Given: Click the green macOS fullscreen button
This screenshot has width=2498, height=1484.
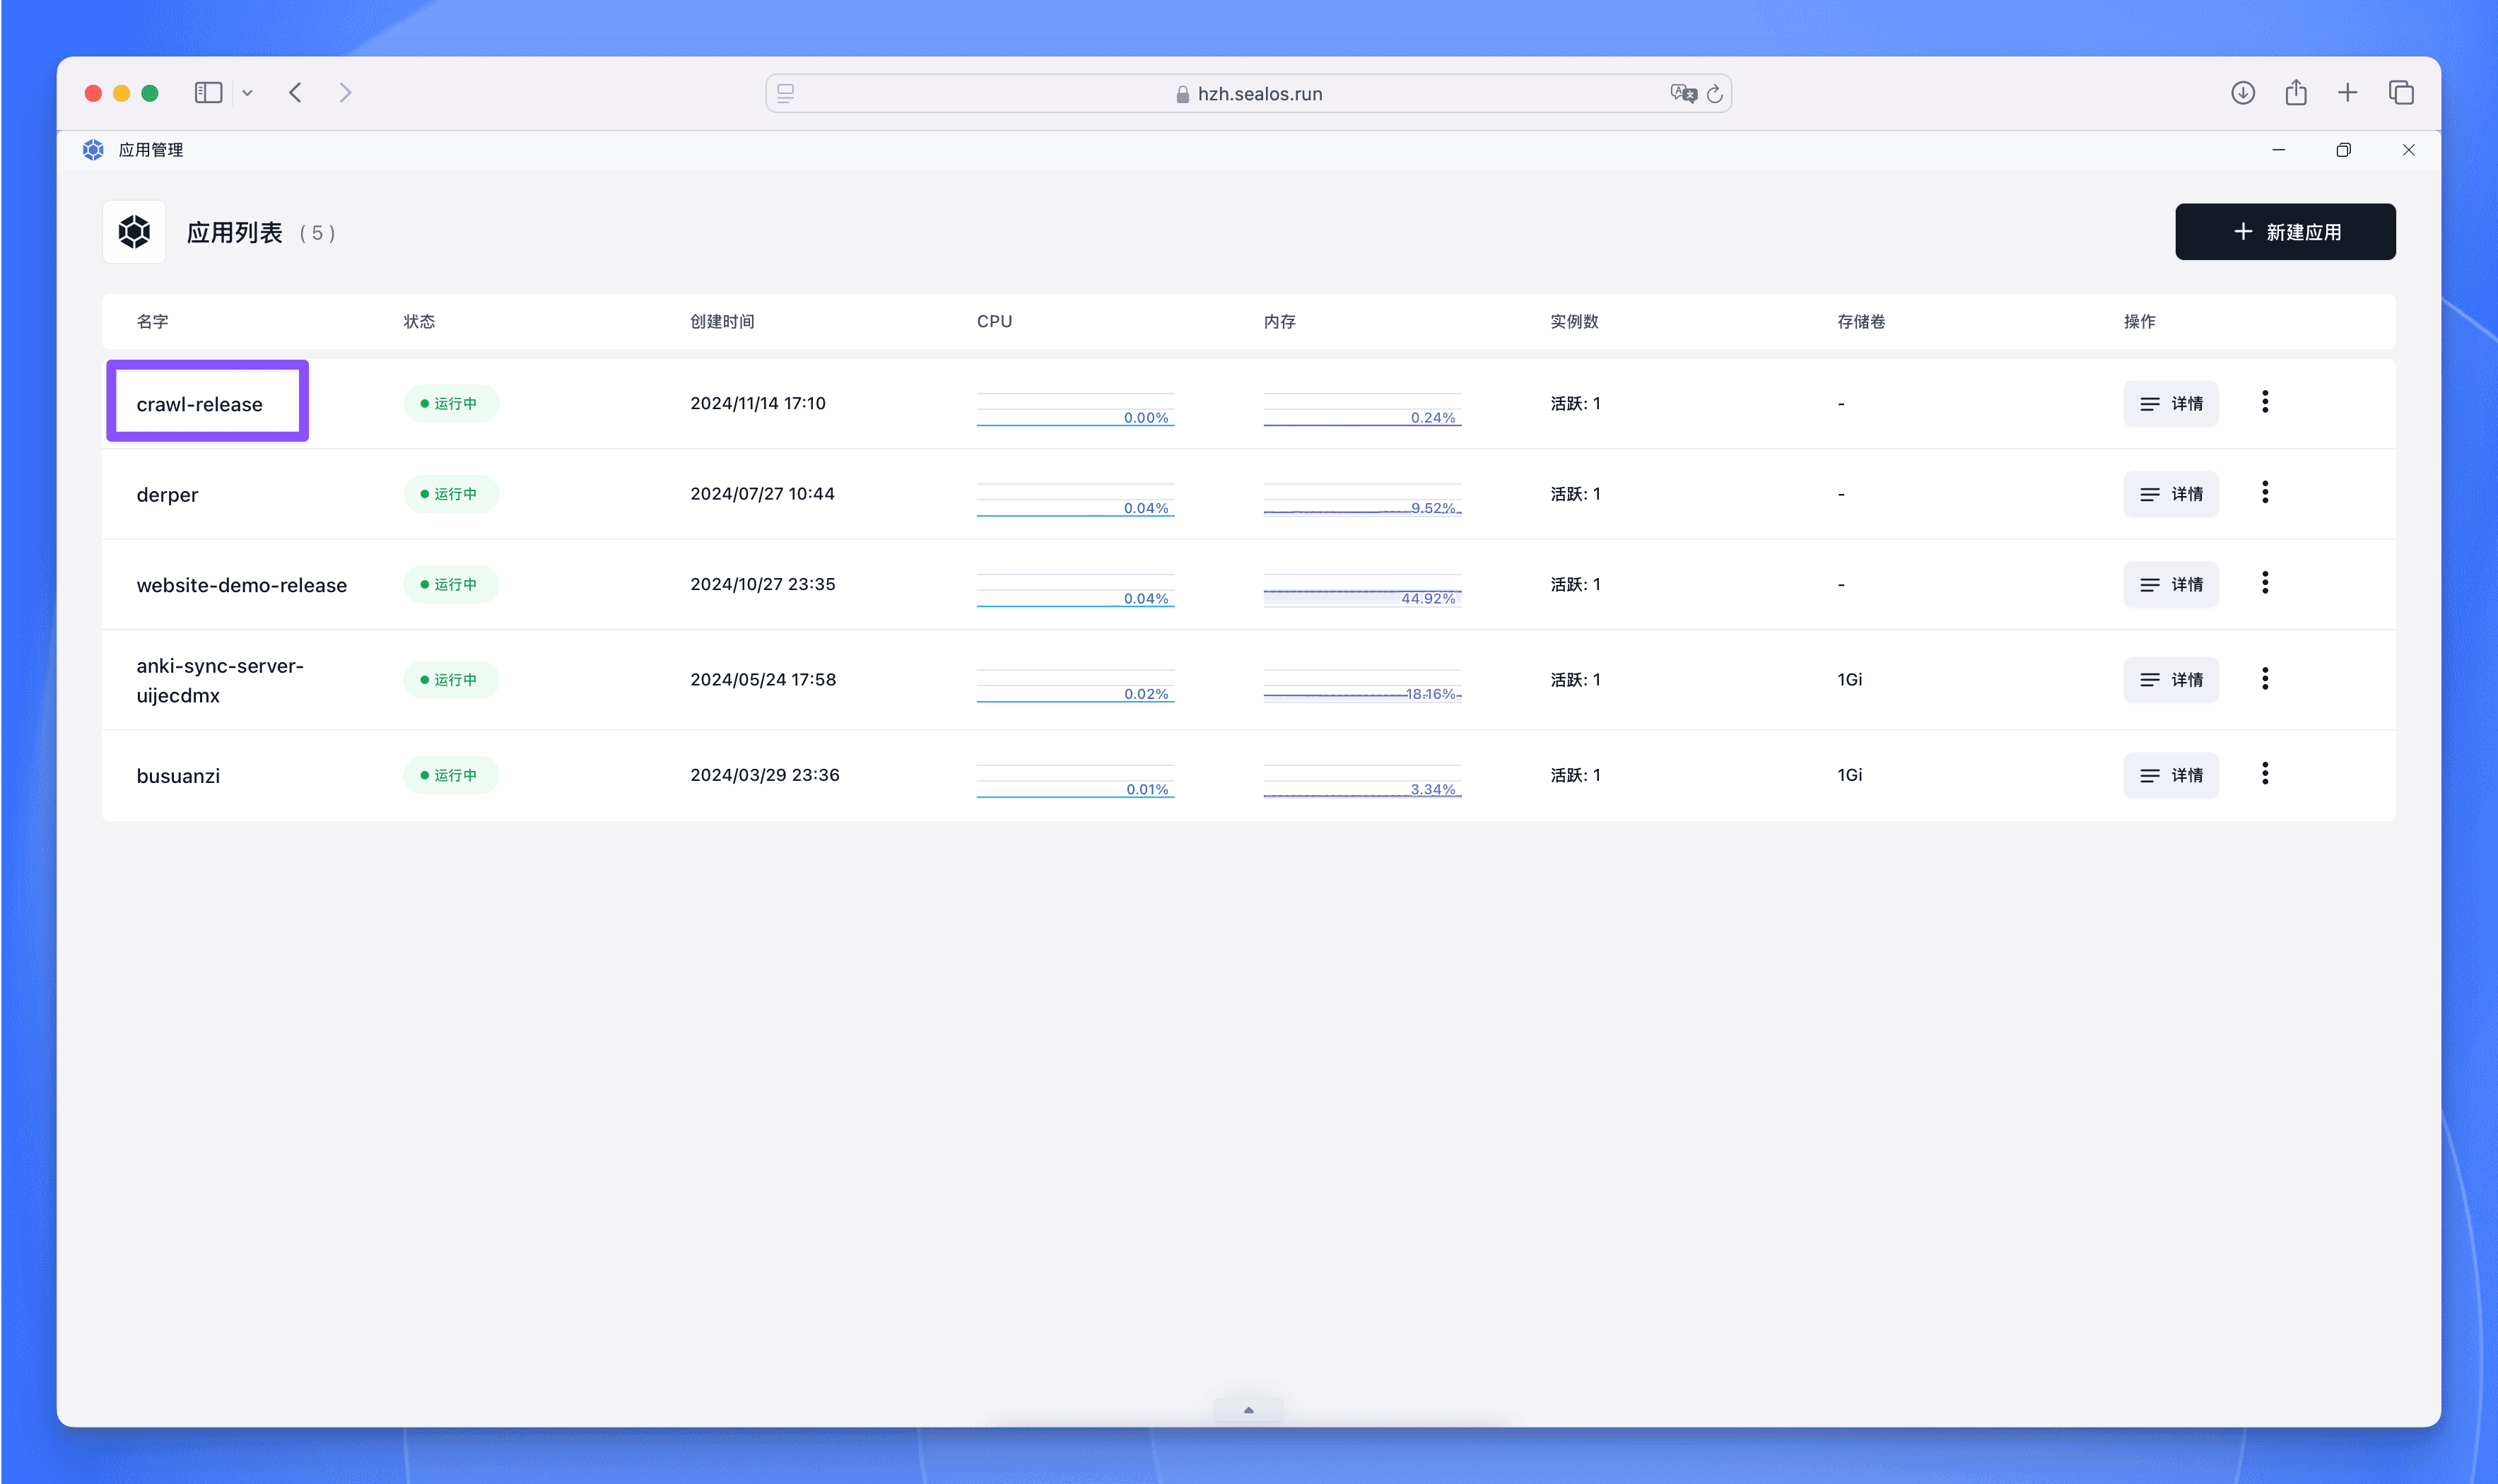Looking at the screenshot, I should (150, 93).
